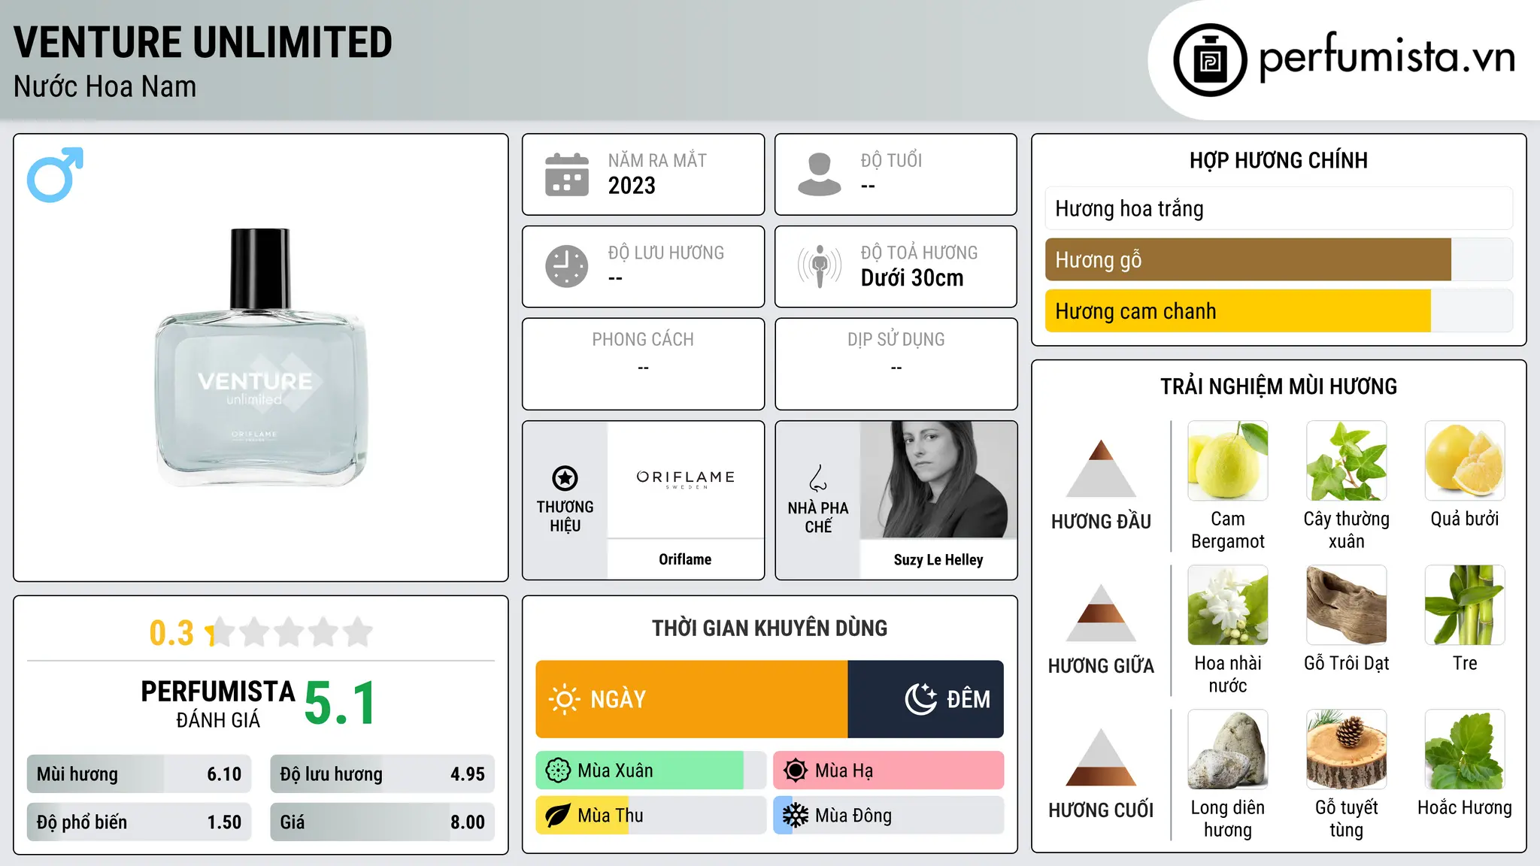Screen dimensions: 1540x866
Task: Open the Suzy Le Helley perfumer name link
Action: pos(938,559)
